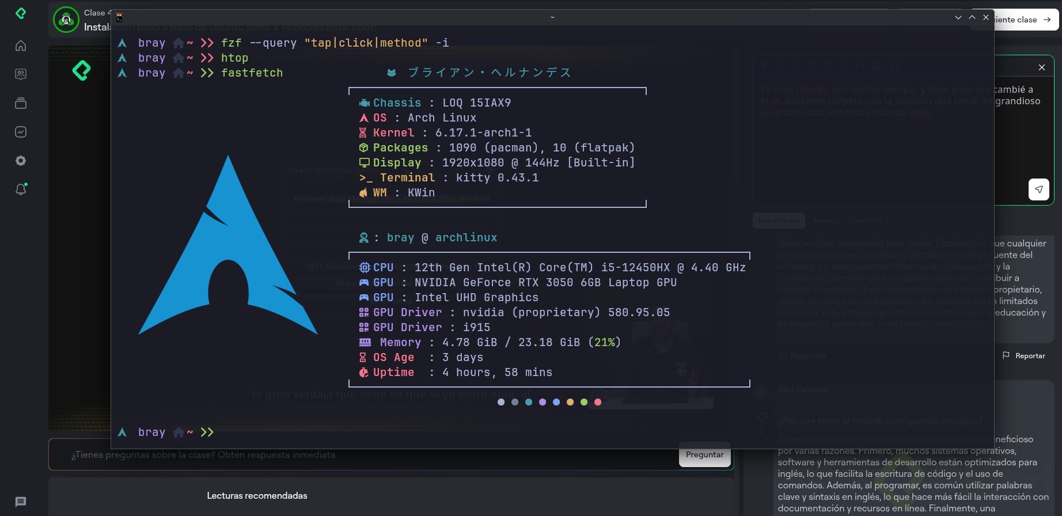Click the 'kitty 0.43.1' terminal value
This screenshot has height=516, width=1062.
[498, 178]
